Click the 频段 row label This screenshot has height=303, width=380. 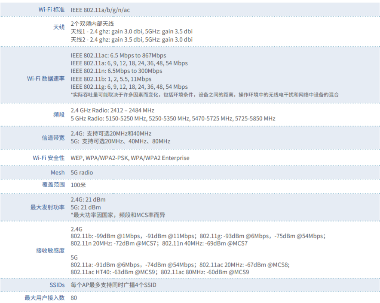(x=59, y=114)
